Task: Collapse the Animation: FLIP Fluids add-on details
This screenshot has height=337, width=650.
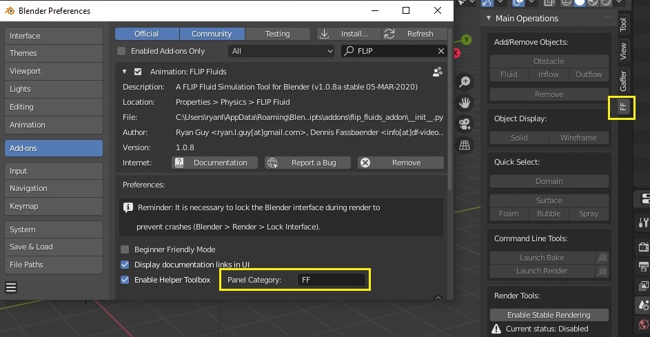Action: (124, 72)
